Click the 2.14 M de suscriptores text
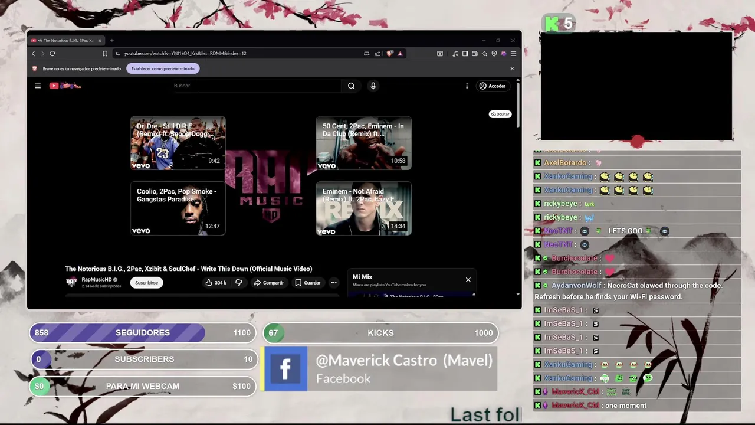 tap(101, 286)
